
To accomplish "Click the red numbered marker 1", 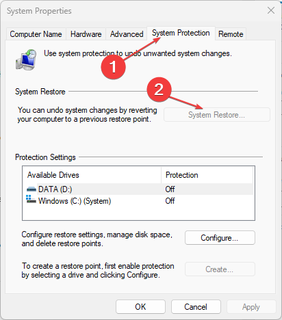I will coord(114,67).
